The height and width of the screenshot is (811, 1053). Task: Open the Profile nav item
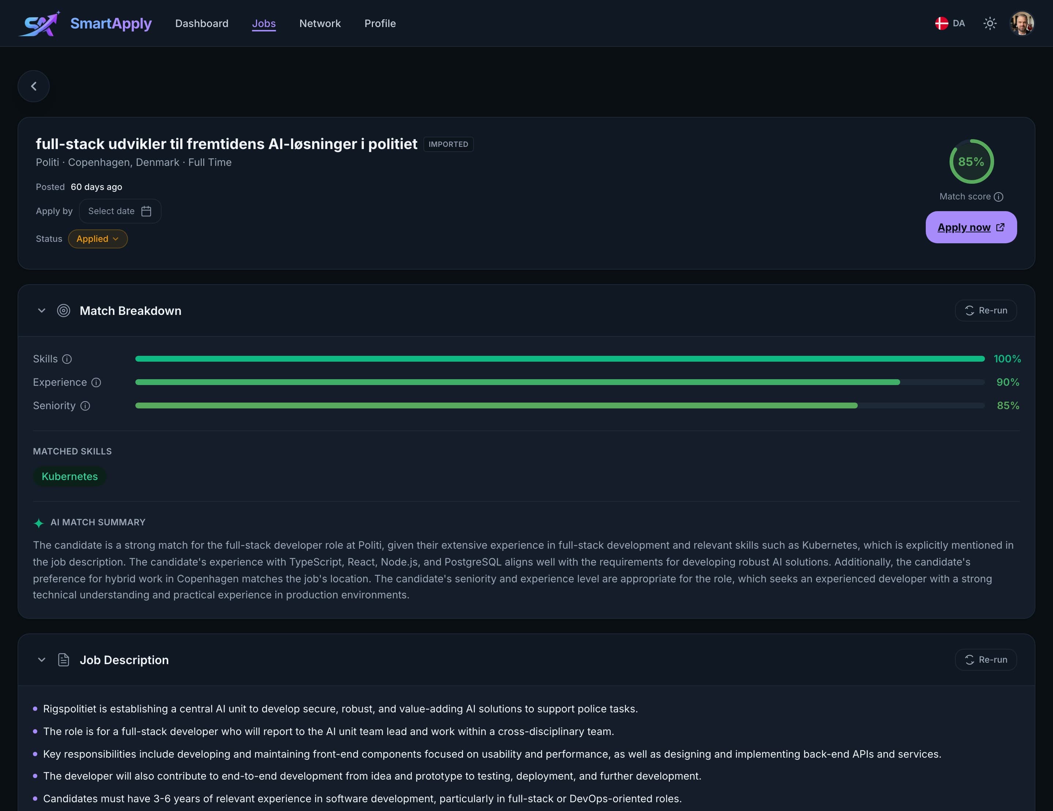point(380,23)
